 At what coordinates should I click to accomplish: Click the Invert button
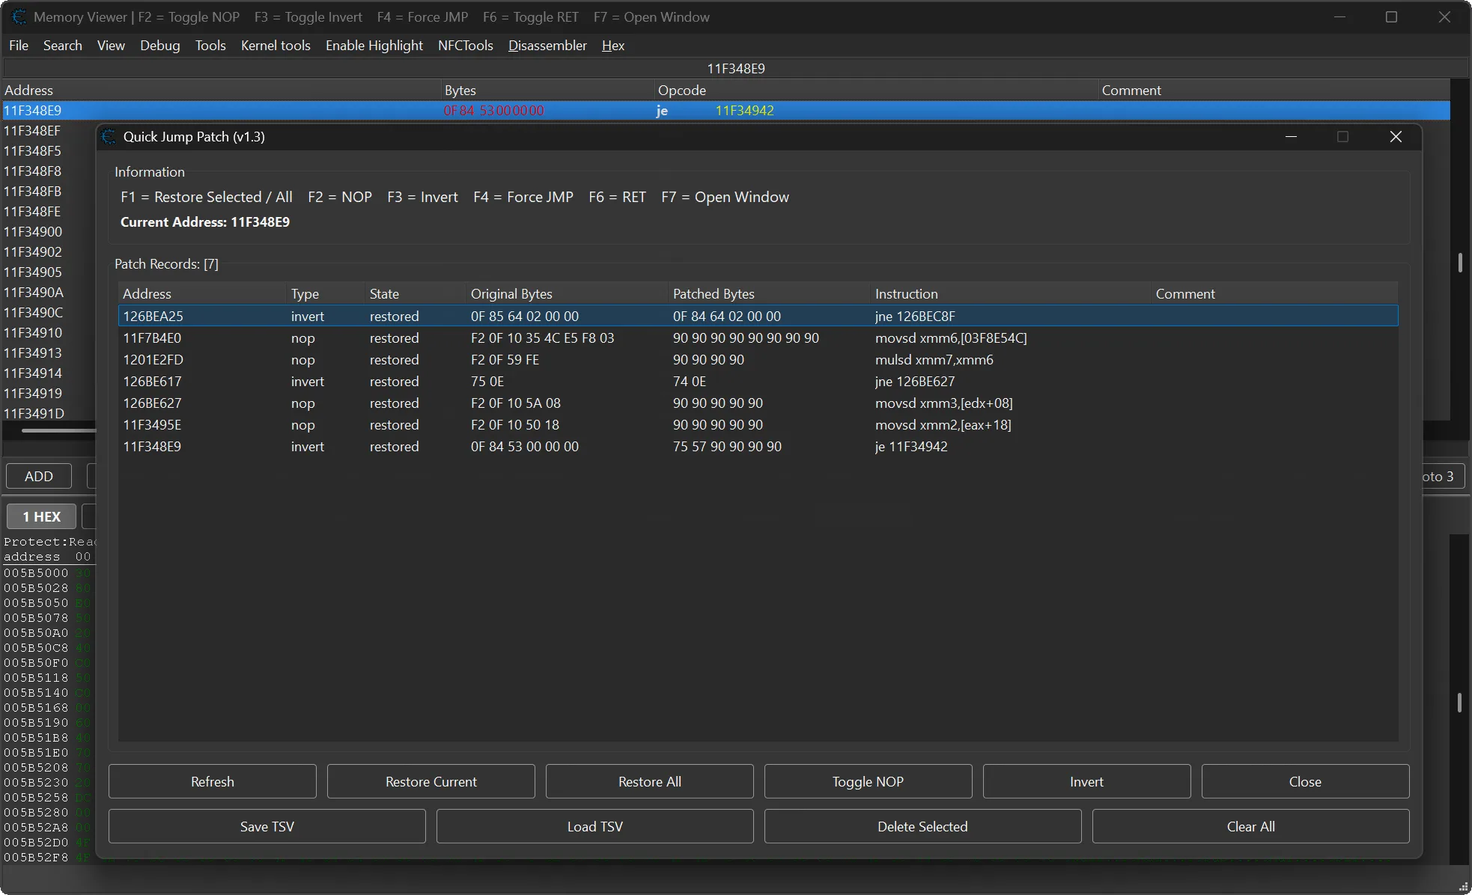(x=1087, y=781)
